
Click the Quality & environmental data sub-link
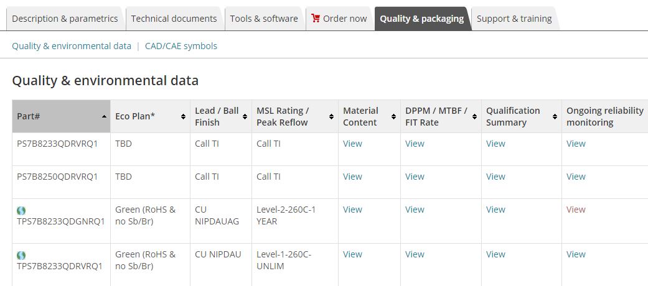click(x=72, y=46)
